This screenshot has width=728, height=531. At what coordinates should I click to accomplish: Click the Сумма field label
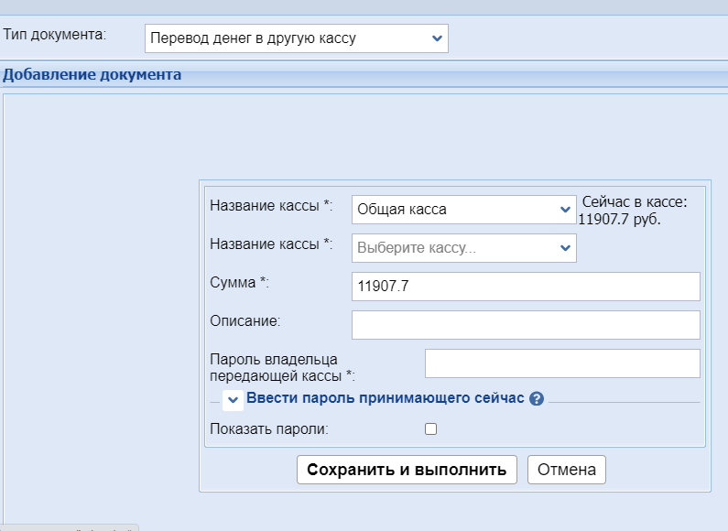click(x=239, y=283)
